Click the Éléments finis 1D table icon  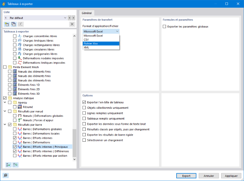click(x=15, y=85)
